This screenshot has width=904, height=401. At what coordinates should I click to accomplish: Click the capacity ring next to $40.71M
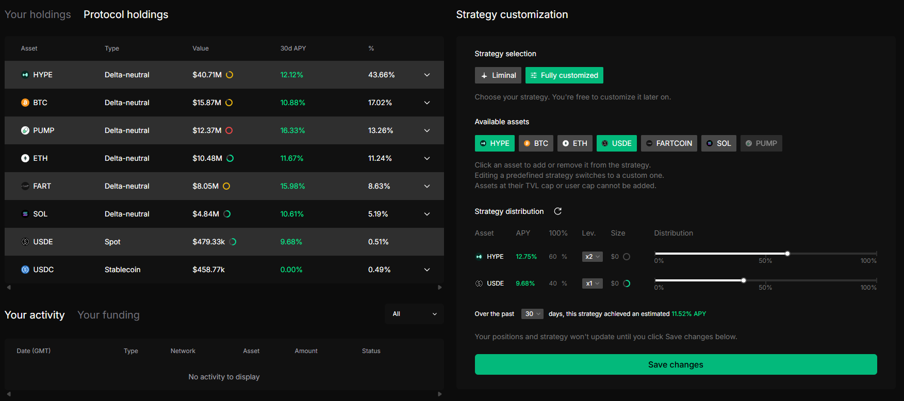(x=229, y=75)
